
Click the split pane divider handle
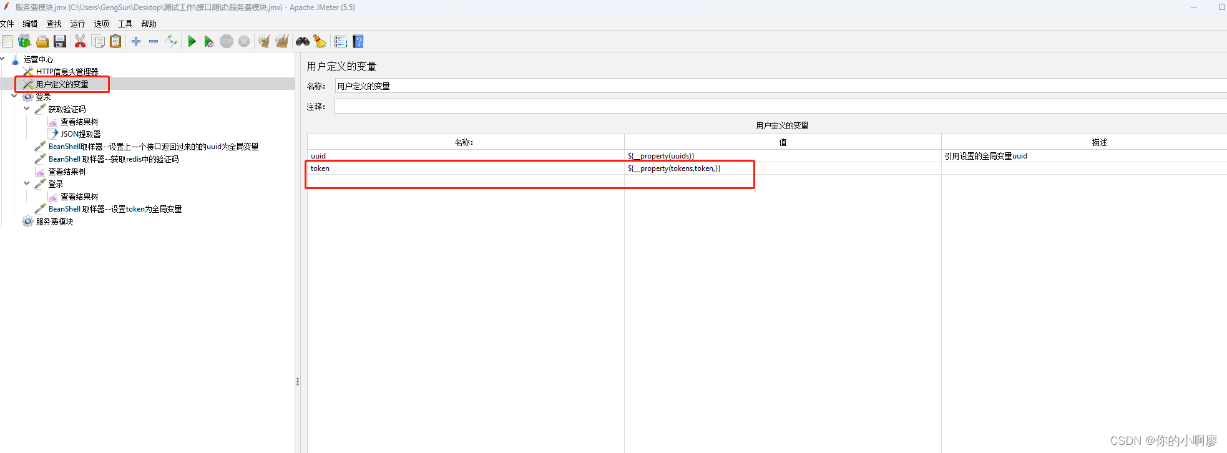click(x=298, y=381)
